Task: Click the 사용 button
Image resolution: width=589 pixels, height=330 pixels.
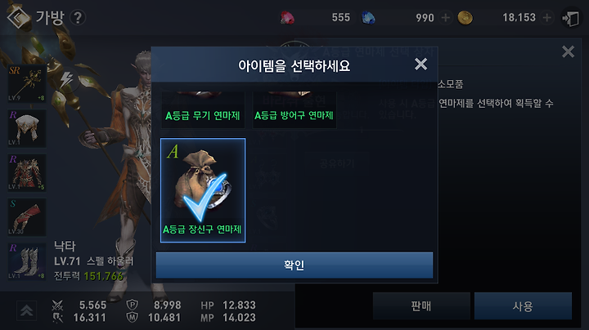Action: point(523,306)
